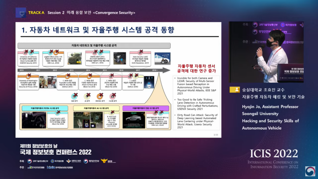This screenshot has height=179, width=318.
Task: Click the TRACK A monitor icon
Action: 21,13
